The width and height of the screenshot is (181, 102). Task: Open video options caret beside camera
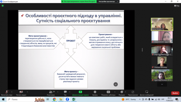[x=27, y=92]
